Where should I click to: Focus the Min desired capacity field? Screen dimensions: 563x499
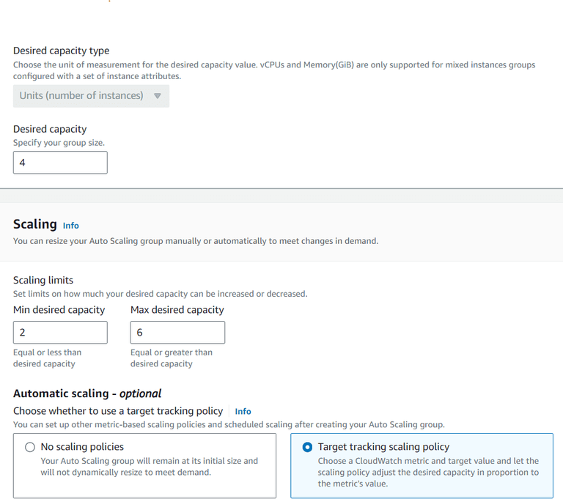60,333
